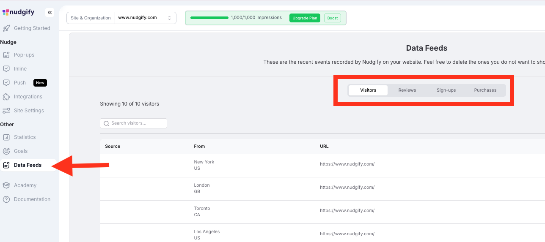Click the Inline sidebar icon

coord(6,69)
